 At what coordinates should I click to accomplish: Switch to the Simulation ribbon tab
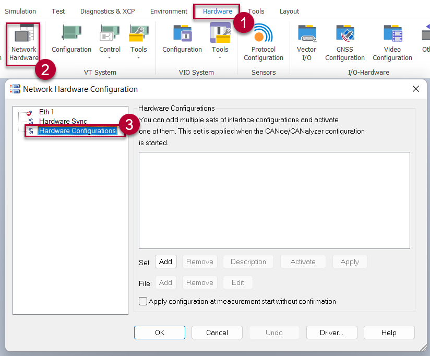click(x=20, y=11)
